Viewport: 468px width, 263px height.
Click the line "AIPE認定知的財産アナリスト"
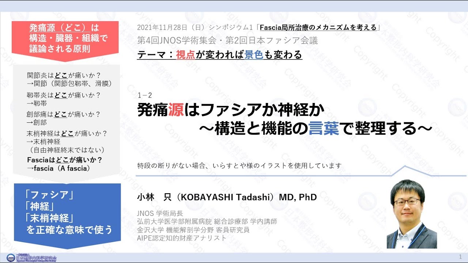[182, 238]
